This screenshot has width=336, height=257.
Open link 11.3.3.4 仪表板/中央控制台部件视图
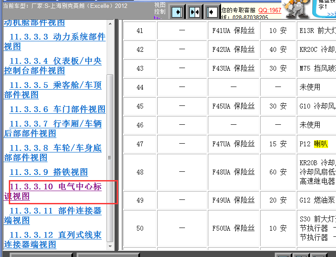(53, 65)
